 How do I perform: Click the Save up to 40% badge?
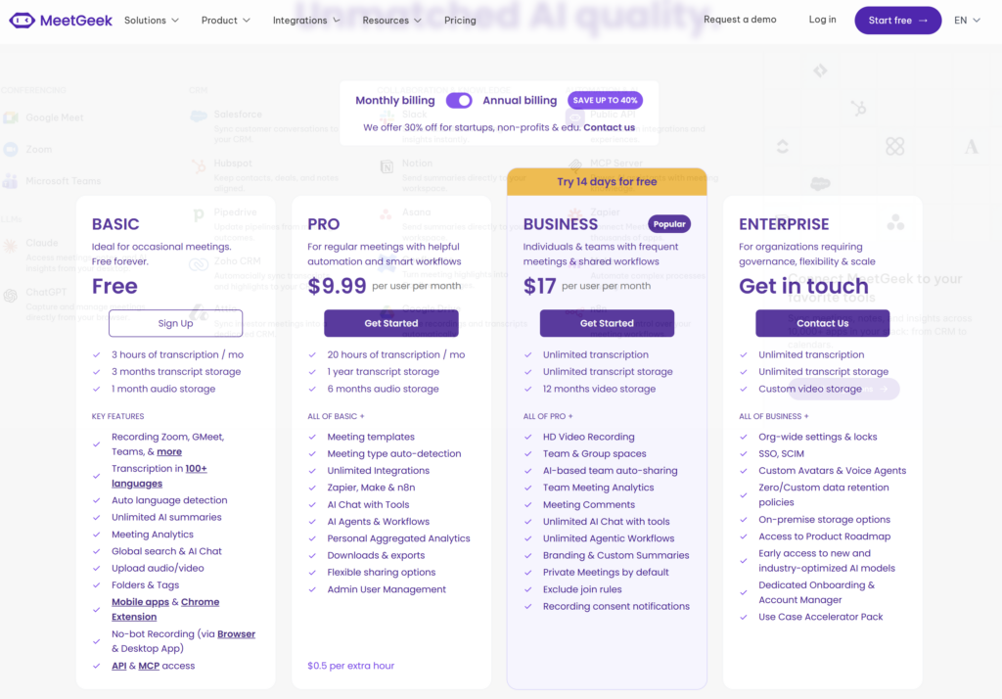[x=605, y=101]
